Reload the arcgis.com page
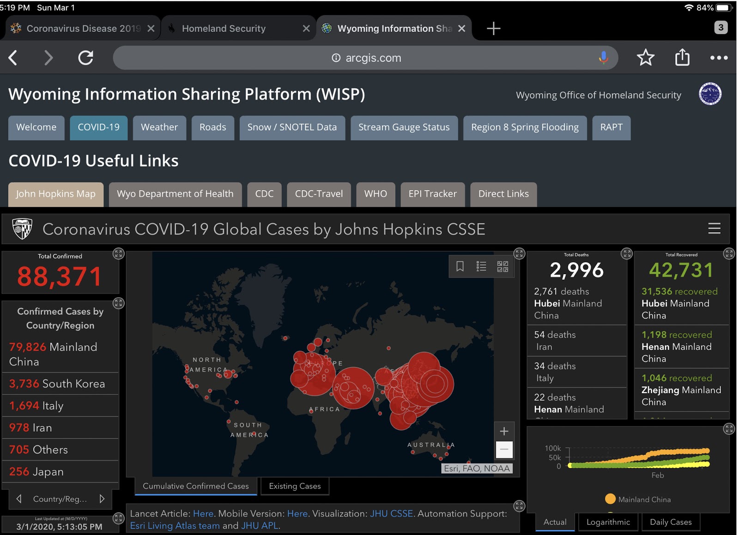This screenshot has height=535, width=739. coord(86,58)
